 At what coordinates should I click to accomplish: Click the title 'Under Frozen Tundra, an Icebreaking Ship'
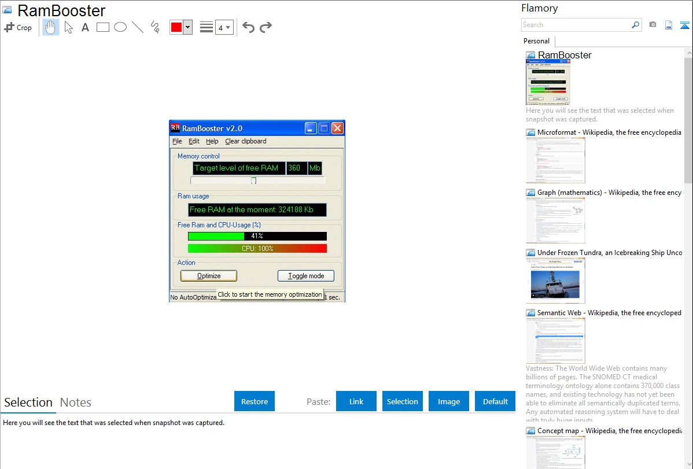click(x=610, y=253)
